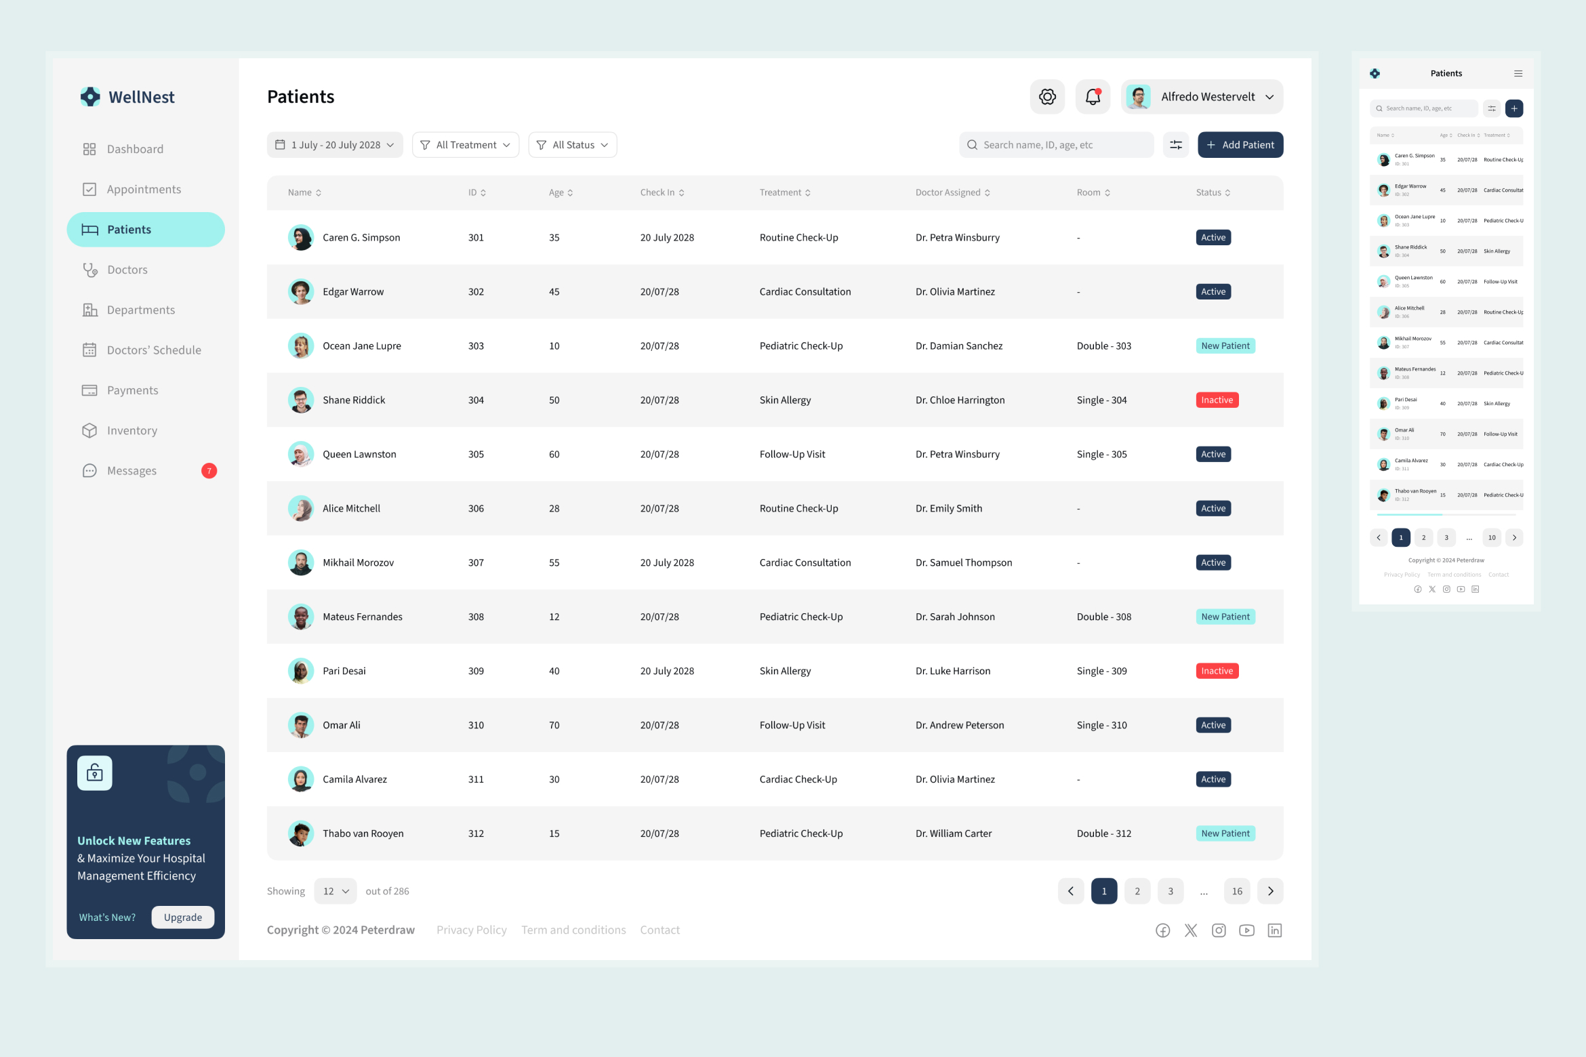Click the Add Patient button
Viewport: 1586px width, 1057px height.
[x=1240, y=145]
